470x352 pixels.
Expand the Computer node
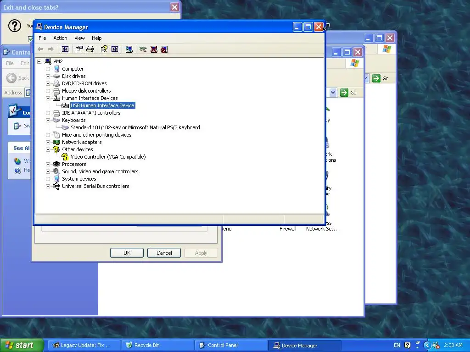tap(48, 69)
